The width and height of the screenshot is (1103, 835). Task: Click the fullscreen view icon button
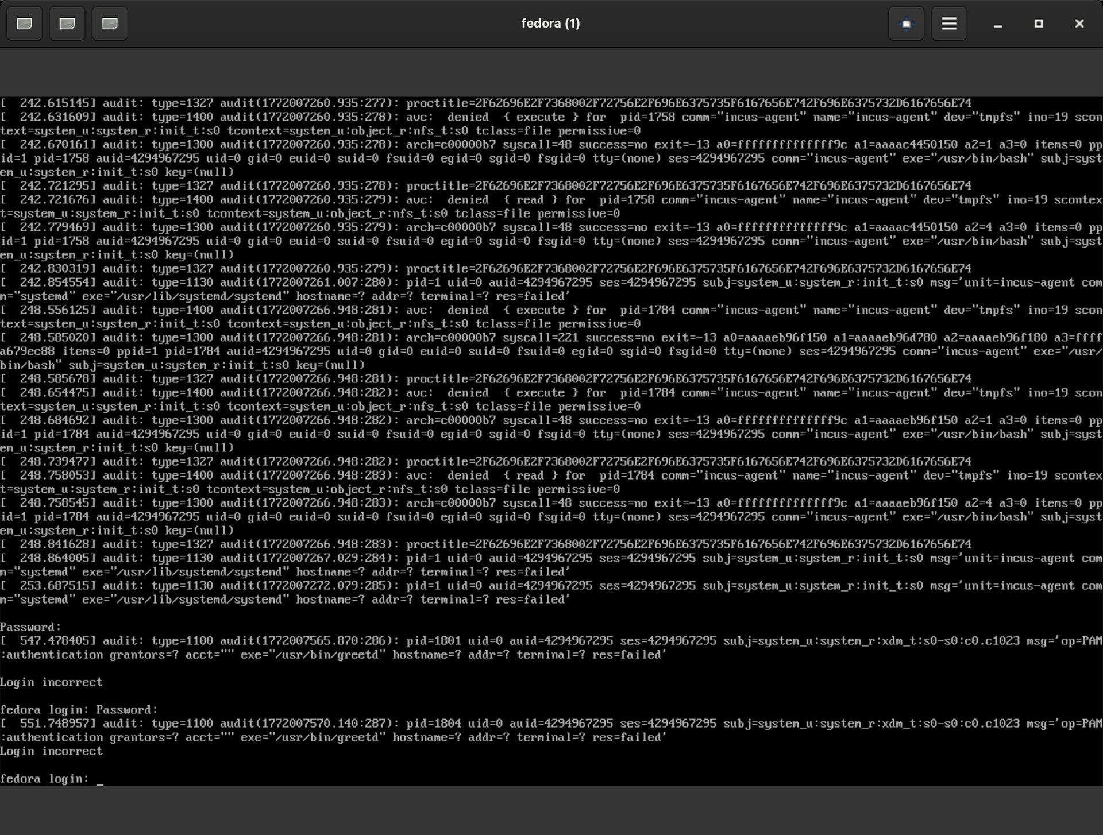(906, 24)
